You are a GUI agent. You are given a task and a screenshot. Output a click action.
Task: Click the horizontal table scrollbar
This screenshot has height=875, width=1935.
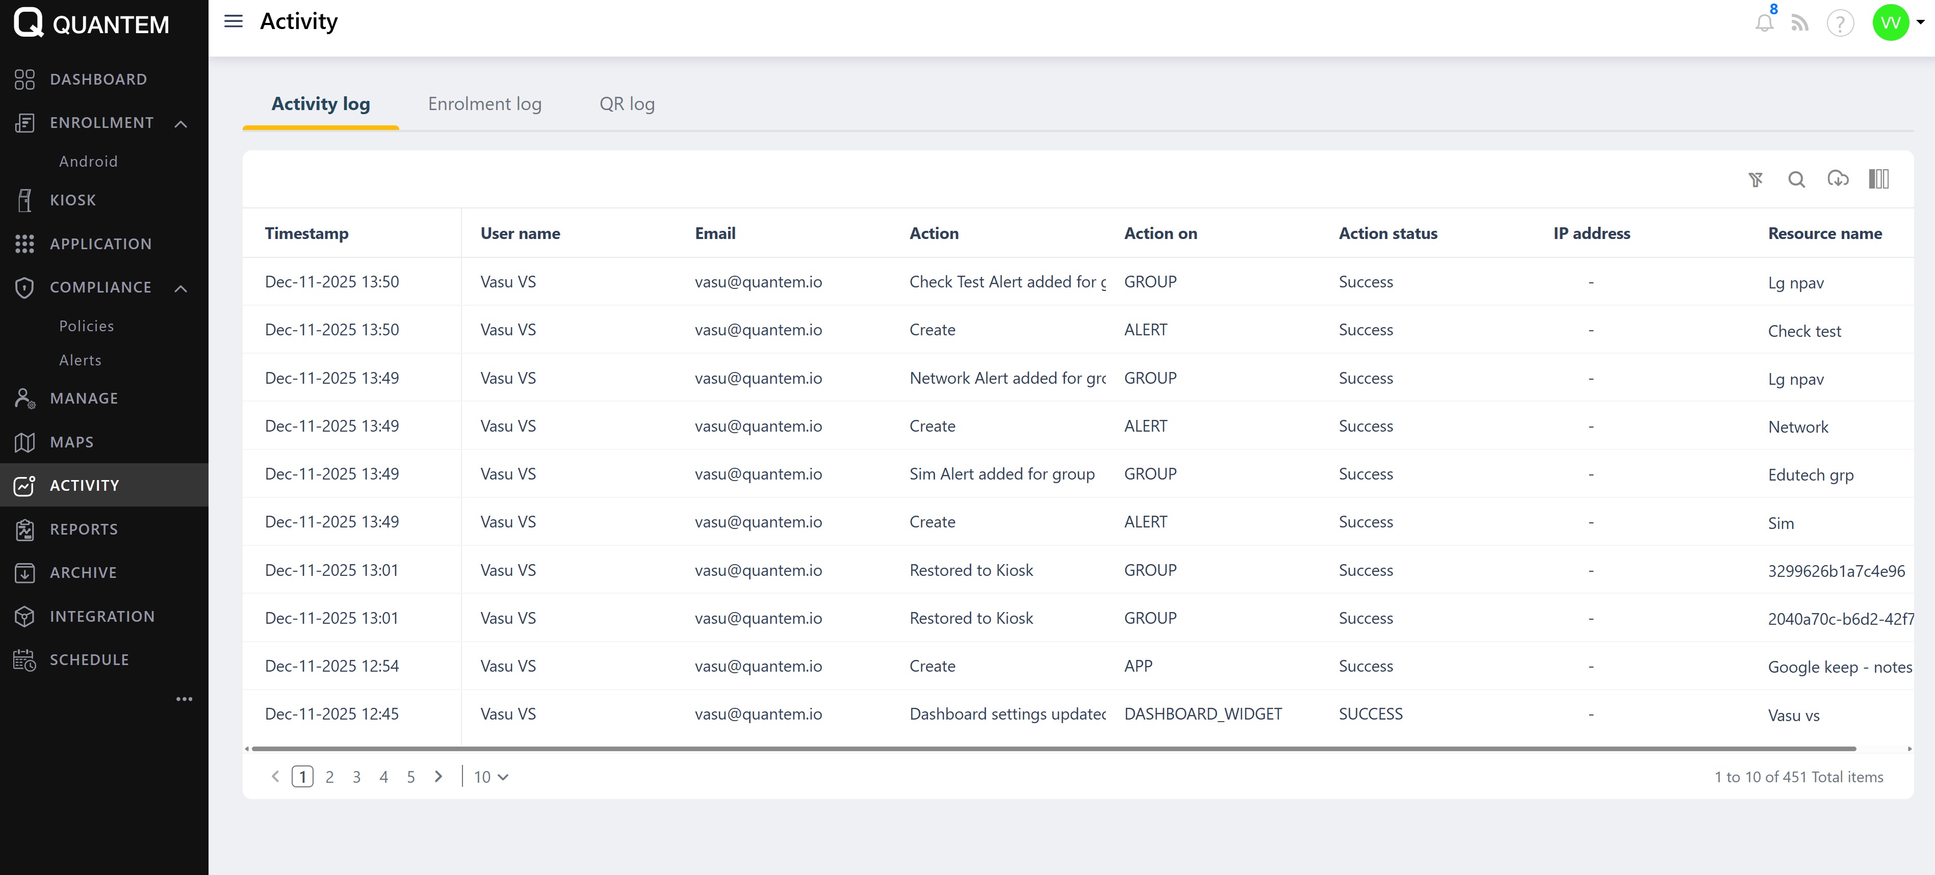pyautogui.click(x=1051, y=749)
